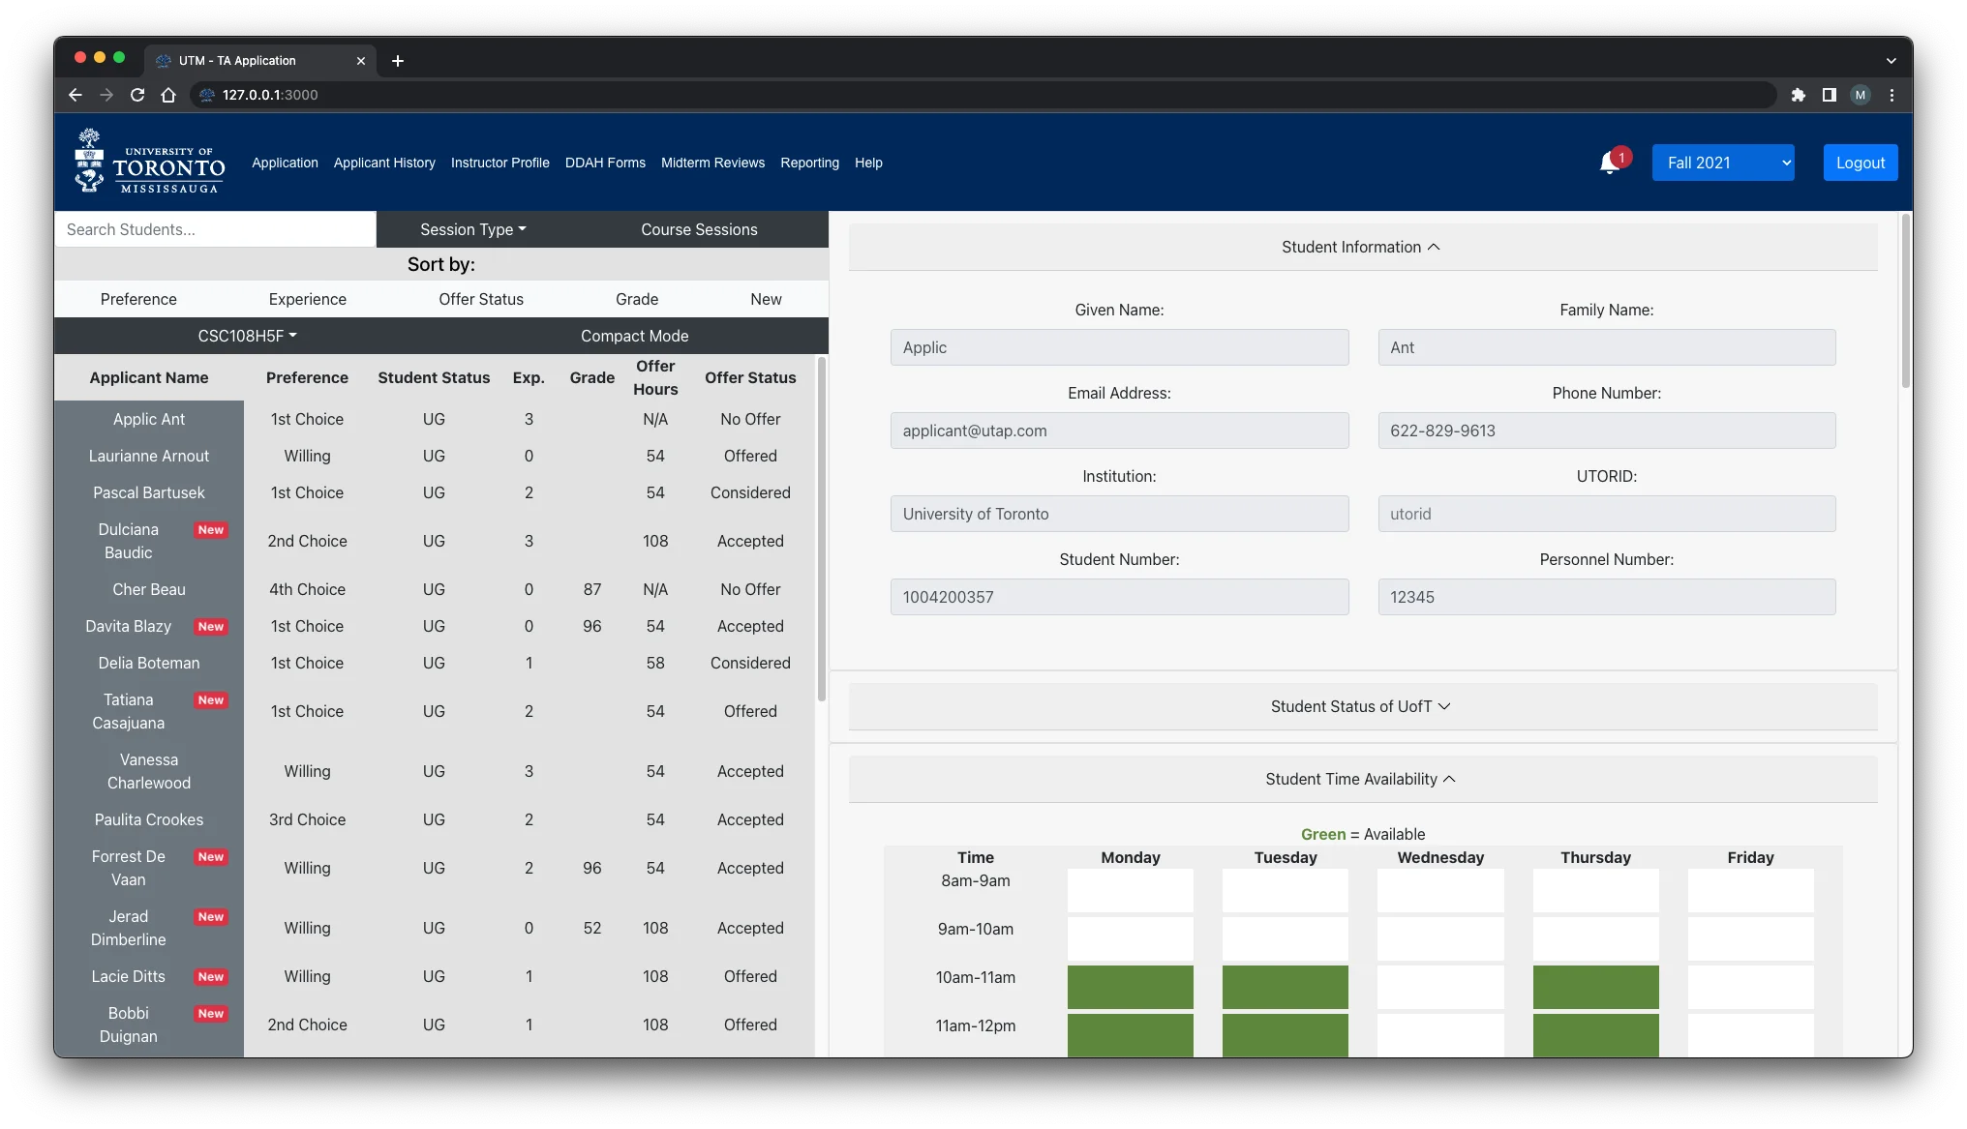Go to the browser home icon
The width and height of the screenshot is (1967, 1129).
pos(168,95)
